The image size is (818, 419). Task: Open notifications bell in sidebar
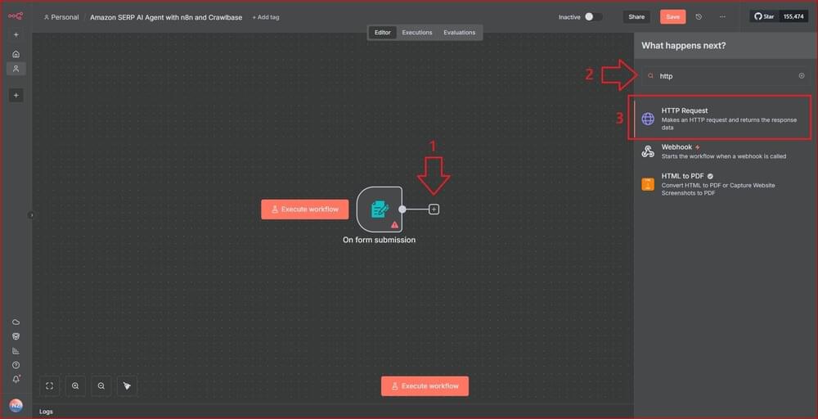(16, 379)
